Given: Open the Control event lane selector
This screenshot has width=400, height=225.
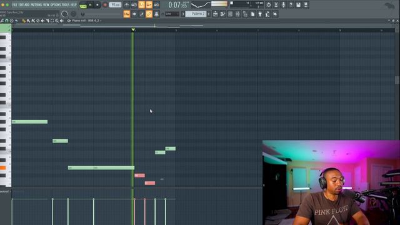Looking at the screenshot, I should pos(5,191).
